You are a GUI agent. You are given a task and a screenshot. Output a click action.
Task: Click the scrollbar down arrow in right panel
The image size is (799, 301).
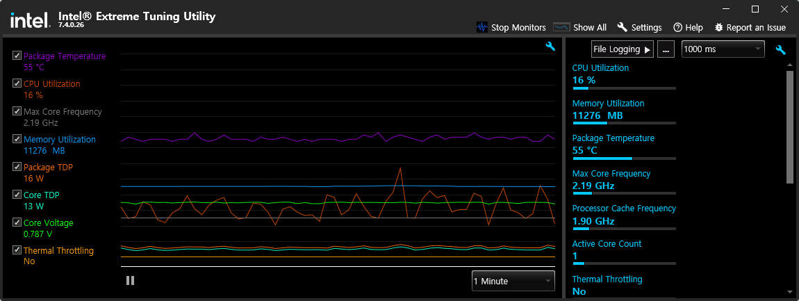coord(790,292)
